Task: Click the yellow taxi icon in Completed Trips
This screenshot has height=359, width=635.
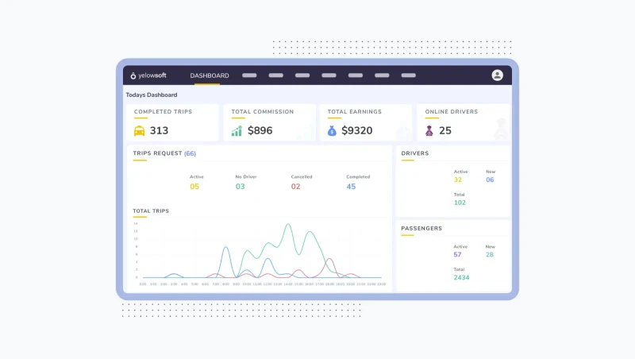Action: (x=140, y=131)
